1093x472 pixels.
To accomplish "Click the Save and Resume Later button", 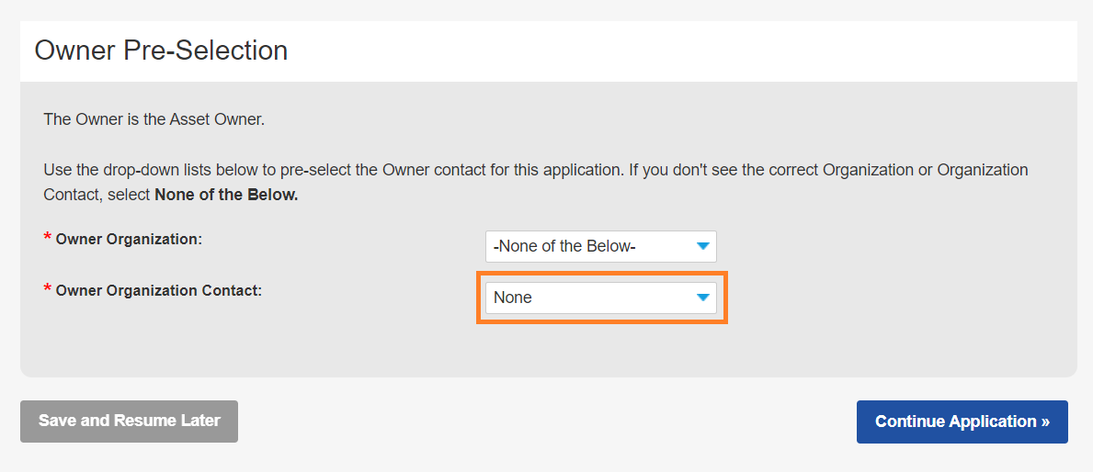I will pyautogui.click(x=129, y=421).
